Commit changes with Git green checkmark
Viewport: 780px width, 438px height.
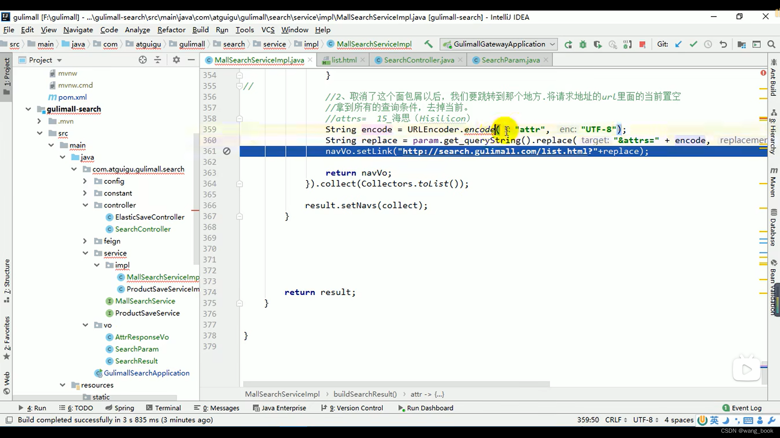tap(693, 44)
